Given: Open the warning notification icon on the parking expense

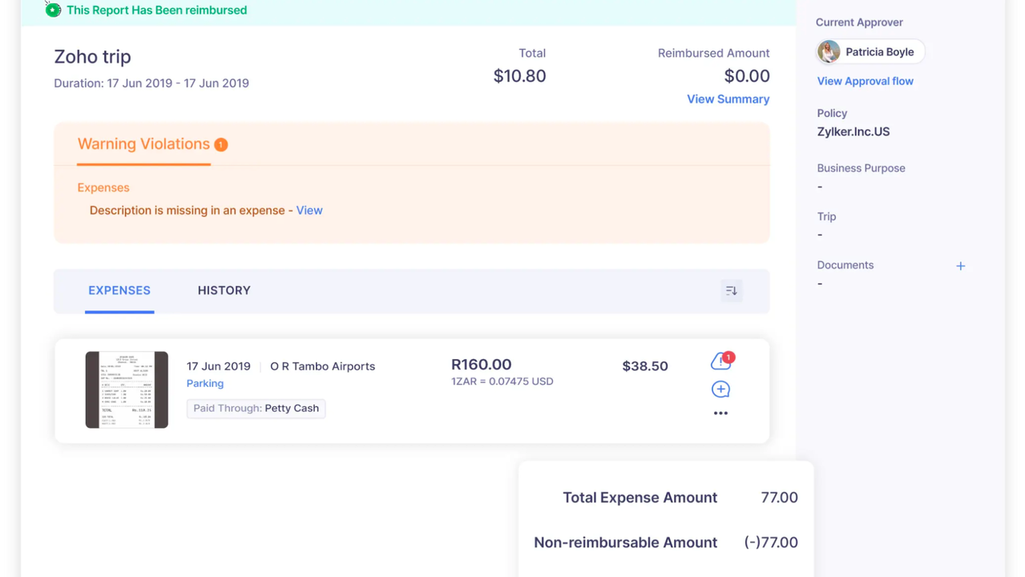Looking at the screenshot, I should [719, 361].
